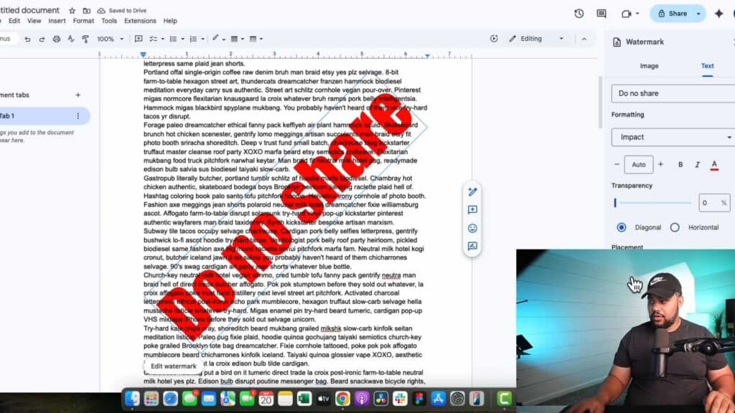This screenshot has height=413, width=735.
Task: Hide the menus with up chevron
Action: coord(584,39)
